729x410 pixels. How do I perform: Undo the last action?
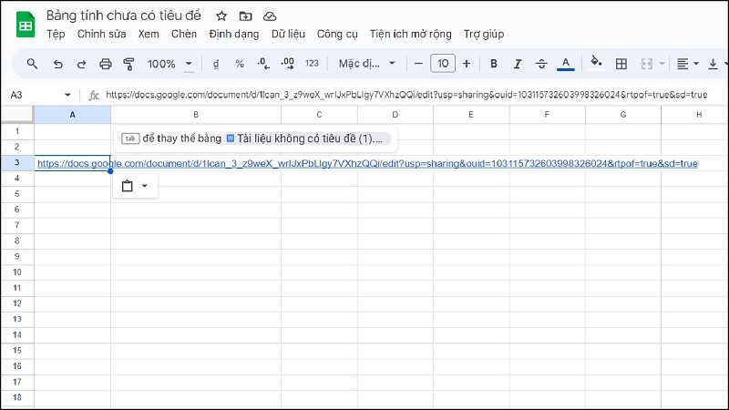(57, 64)
